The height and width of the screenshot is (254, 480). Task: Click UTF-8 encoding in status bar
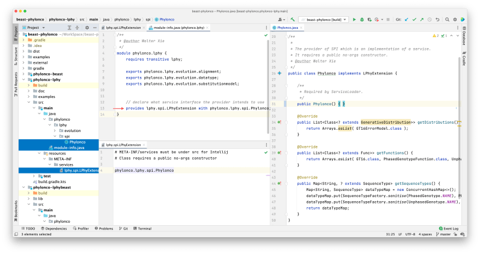pyautogui.click(x=410, y=234)
